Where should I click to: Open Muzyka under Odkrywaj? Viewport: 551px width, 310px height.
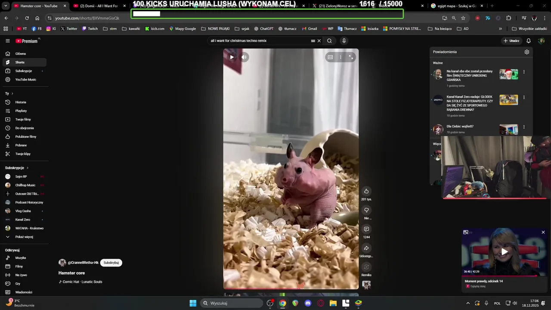(x=25, y=258)
